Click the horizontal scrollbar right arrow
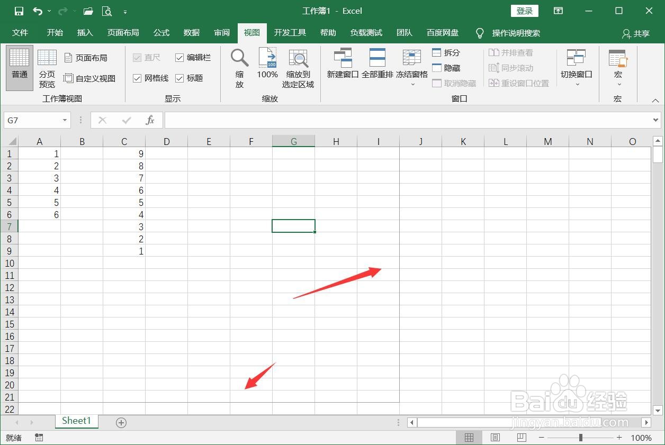This screenshot has width=665, height=445. pyautogui.click(x=646, y=422)
